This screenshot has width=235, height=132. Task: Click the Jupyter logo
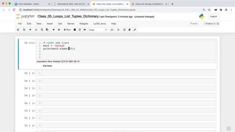coord(25,16)
